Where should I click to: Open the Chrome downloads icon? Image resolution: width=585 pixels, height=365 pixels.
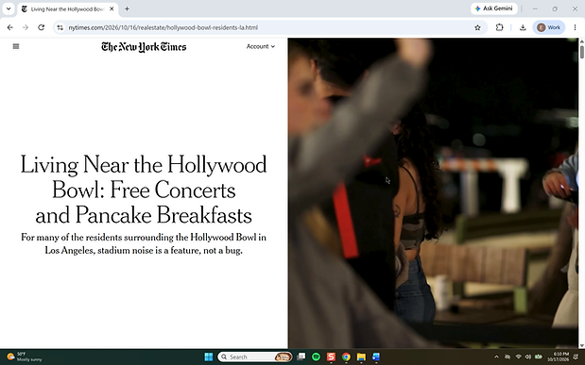(523, 27)
